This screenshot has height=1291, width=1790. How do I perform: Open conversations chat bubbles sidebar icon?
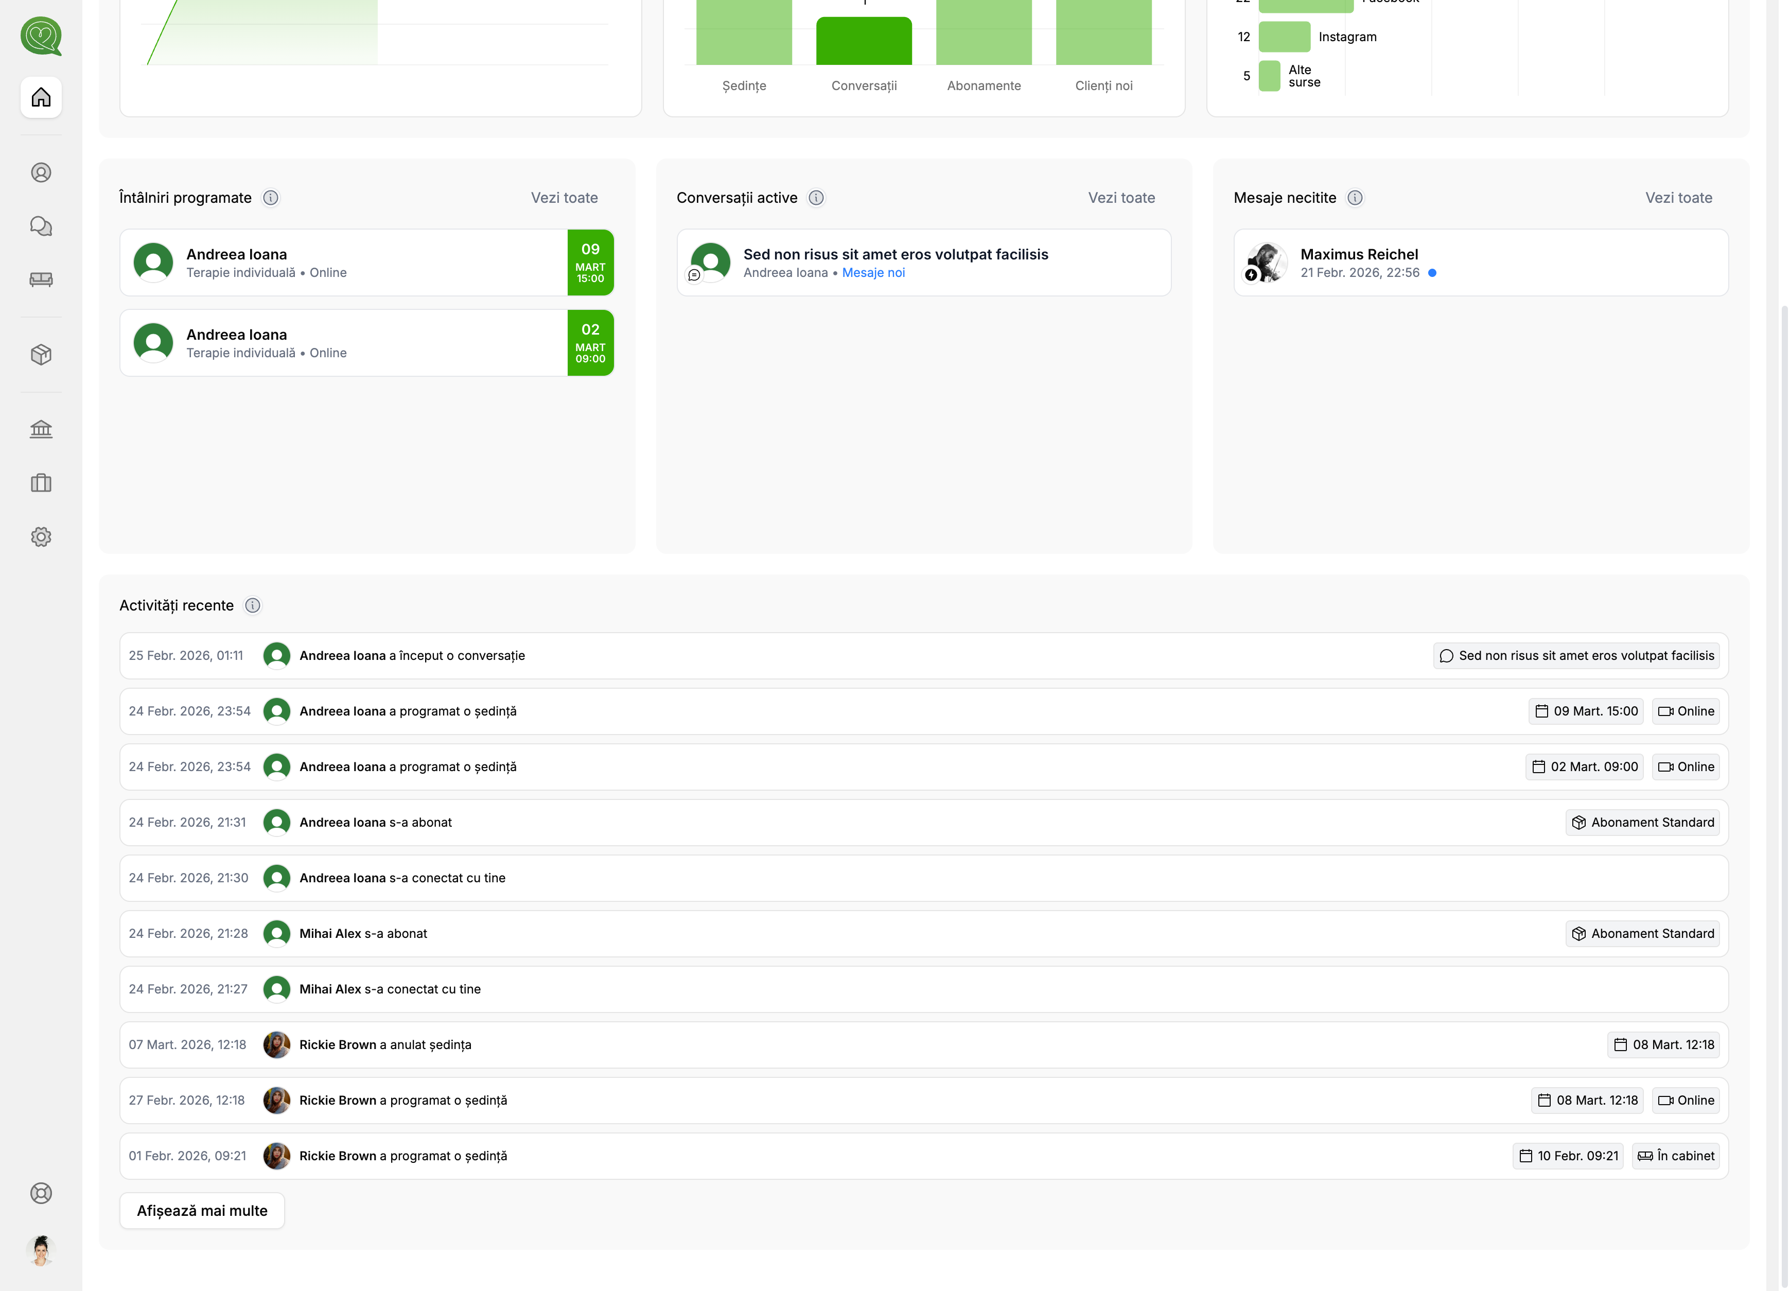[41, 226]
